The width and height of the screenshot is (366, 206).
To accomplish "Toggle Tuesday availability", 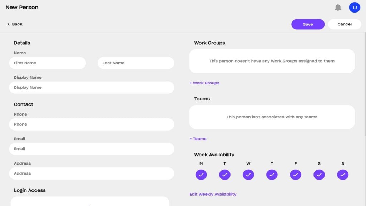I will coord(225,175).
